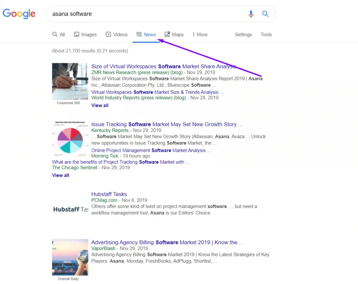Image resolution: width=358 pixels, height=284 pixels.
Task: Open Size of Virtual Workspaces Software headline
Action: 167,66
